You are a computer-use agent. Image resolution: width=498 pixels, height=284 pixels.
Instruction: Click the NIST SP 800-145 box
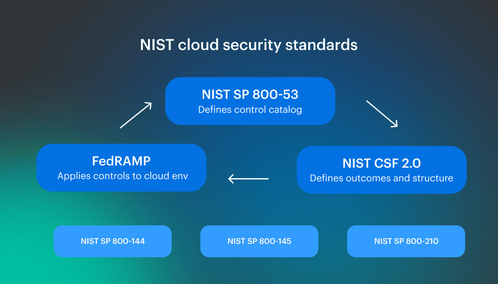259,241
